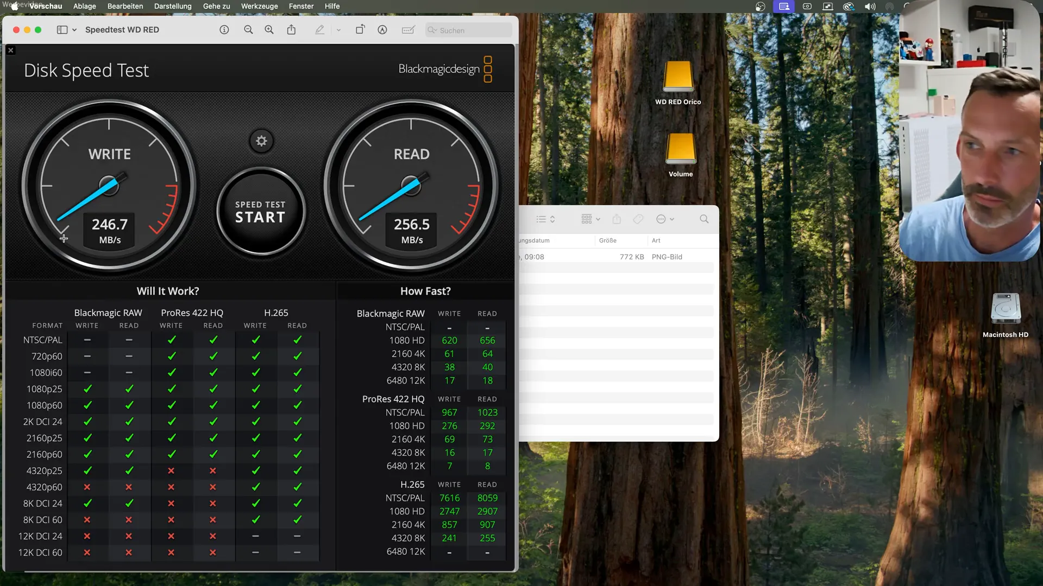Screen dimensions: 1043x586
Task: Open the Vorschau menu
Action: click(46, 6)
